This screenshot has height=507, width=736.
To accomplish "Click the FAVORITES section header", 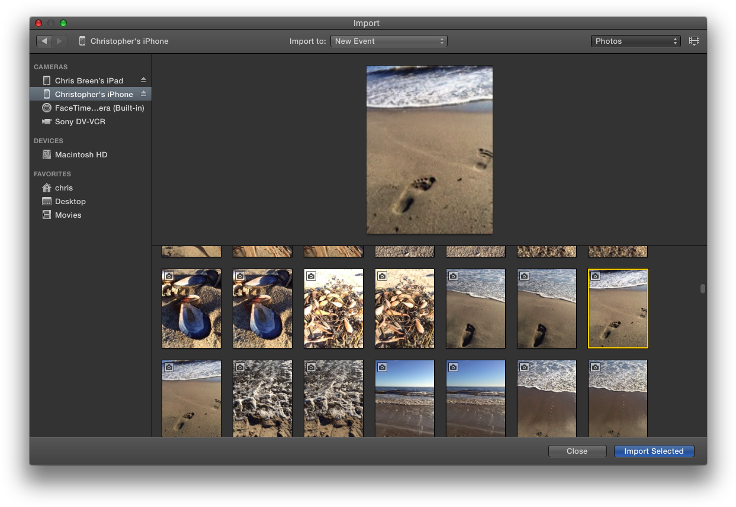I will tap(52, 174).
